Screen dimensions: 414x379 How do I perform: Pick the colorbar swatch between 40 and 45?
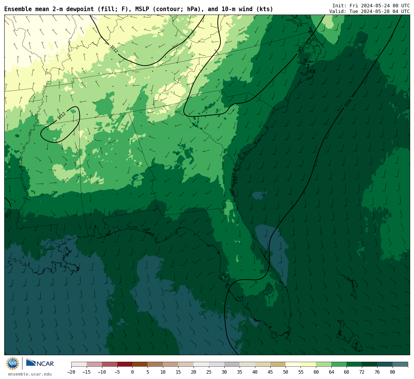pos(263,364)
